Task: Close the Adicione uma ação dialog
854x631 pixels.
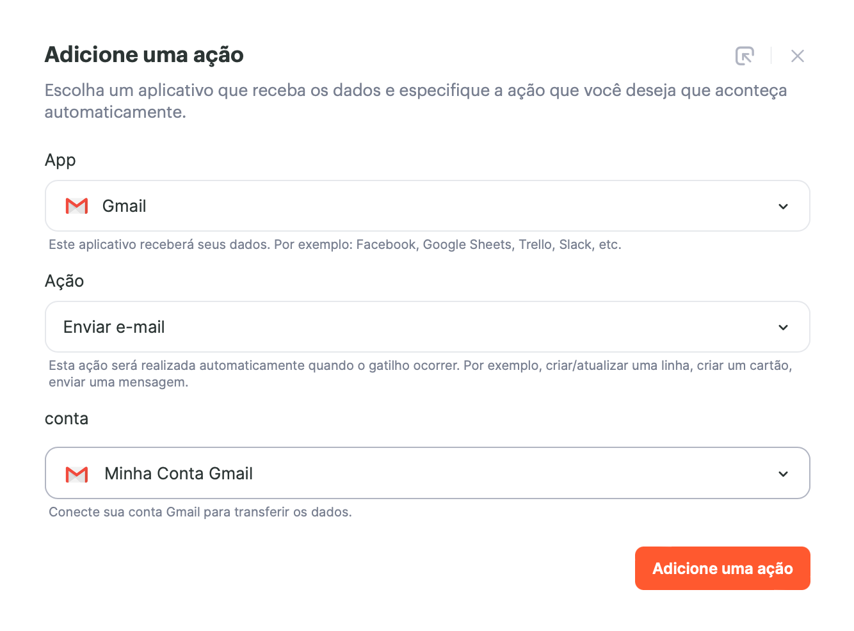Action: pos(797,56)
